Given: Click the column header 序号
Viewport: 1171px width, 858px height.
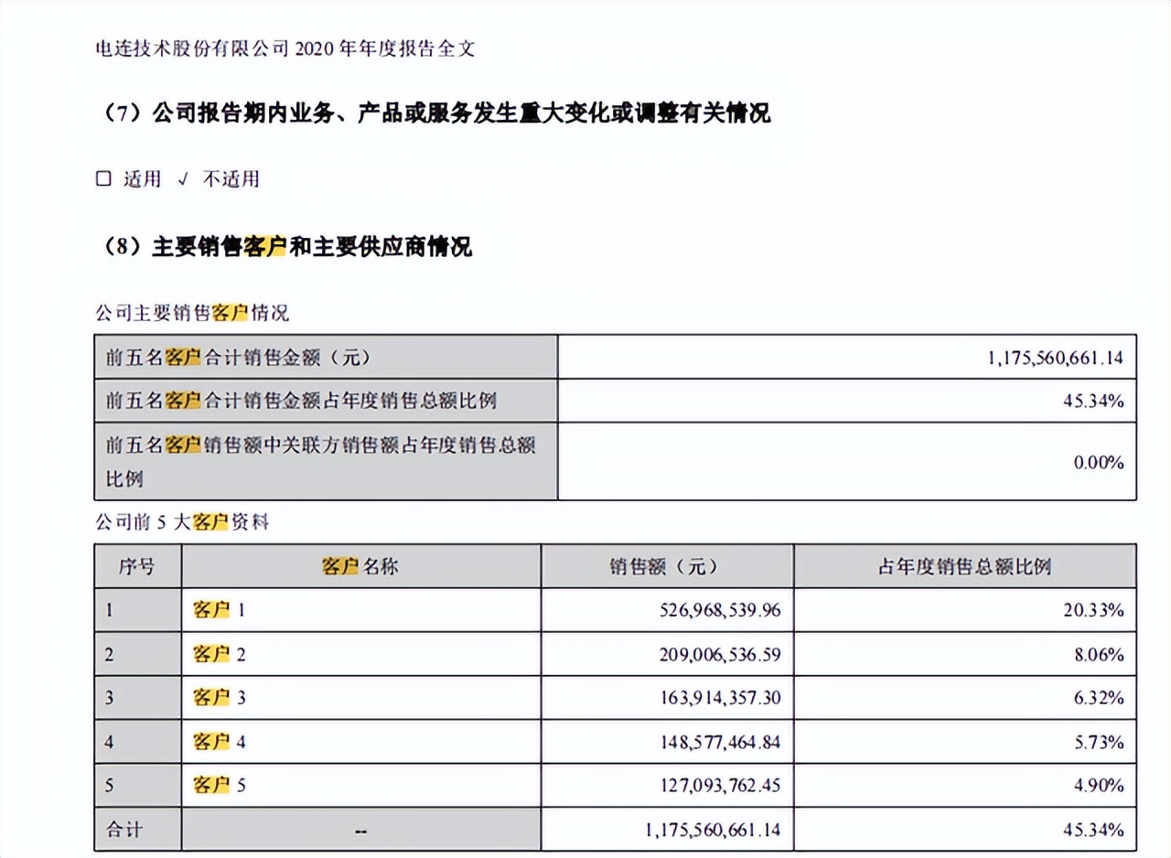Looking at the screenshot, I should [x=137, y=566].
